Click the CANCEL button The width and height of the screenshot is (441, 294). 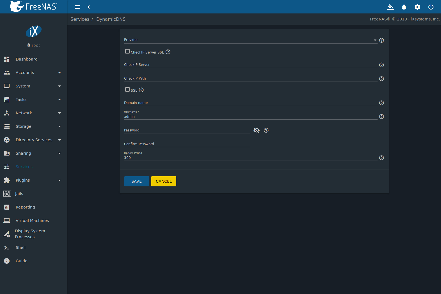[x=164, y=181]
